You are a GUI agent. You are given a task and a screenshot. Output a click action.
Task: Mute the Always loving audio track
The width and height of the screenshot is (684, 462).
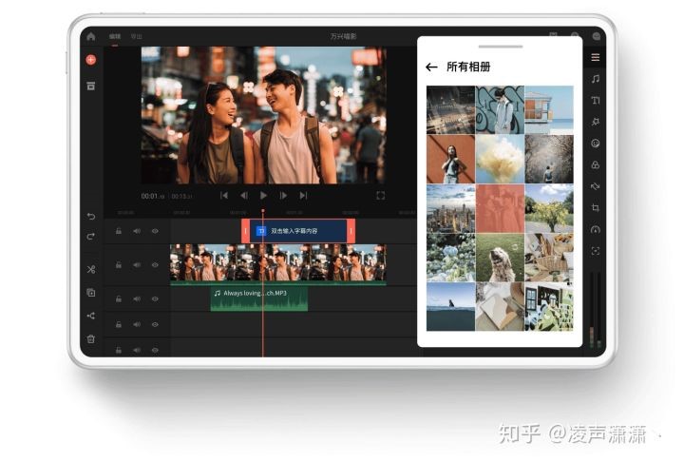tap(137, 299)
